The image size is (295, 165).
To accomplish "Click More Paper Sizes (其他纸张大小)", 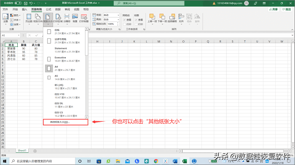I will (65, 122).
